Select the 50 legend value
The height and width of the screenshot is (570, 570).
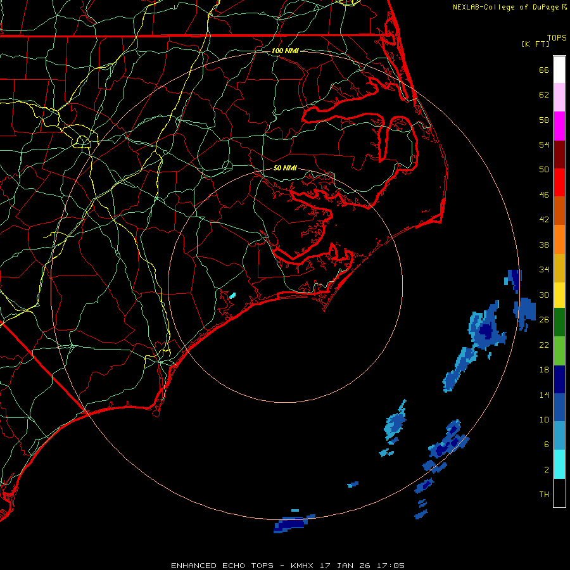click(544, 170)
